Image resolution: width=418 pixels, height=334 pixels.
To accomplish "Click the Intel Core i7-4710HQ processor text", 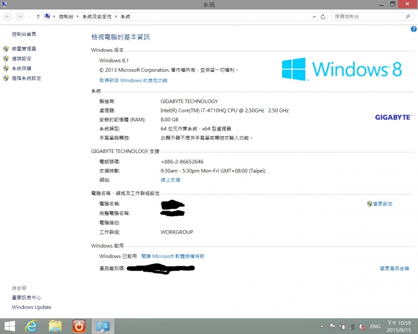I will coord(225,111).
